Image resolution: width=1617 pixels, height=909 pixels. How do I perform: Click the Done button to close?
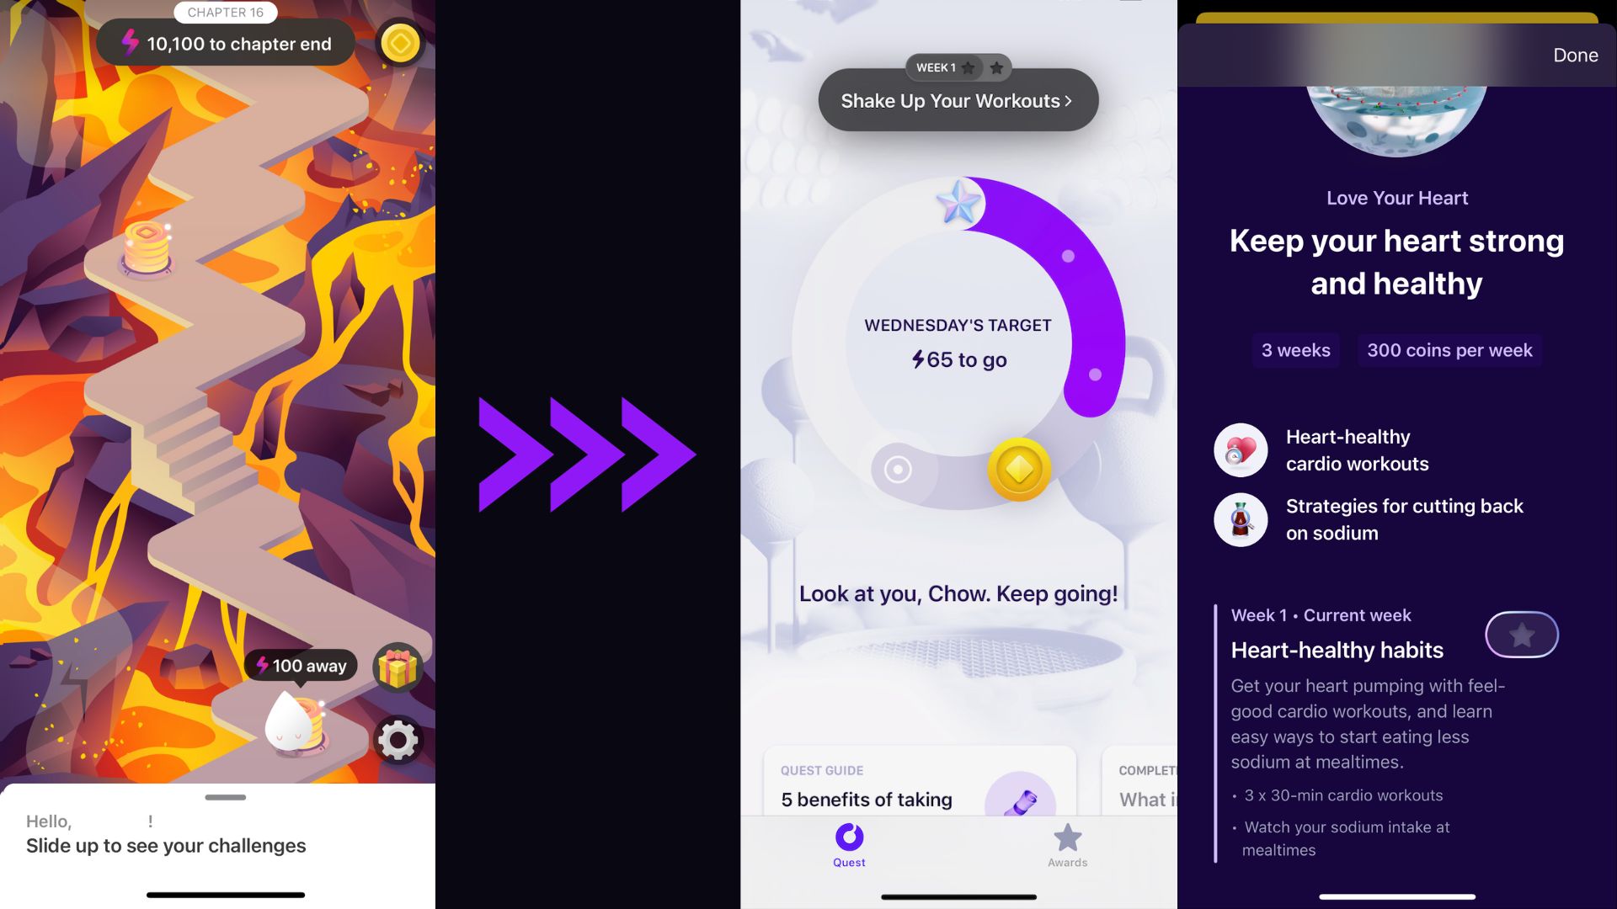pos(1575,53)
